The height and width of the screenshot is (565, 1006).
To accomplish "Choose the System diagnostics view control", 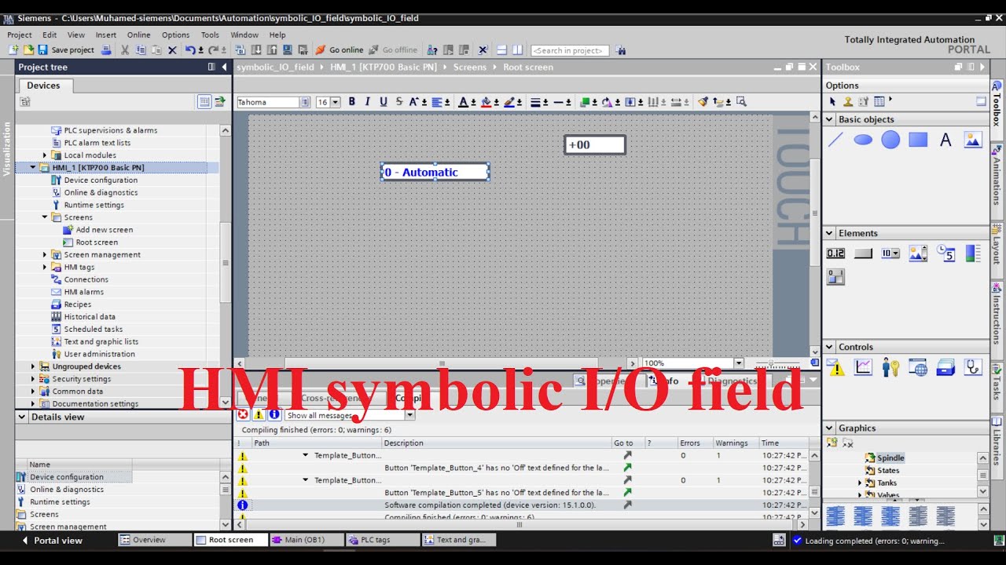I will 973,366.
